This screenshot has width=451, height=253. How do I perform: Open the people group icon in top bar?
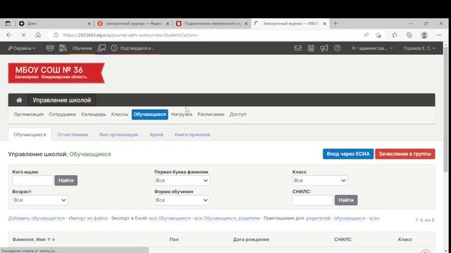point(50,48)
